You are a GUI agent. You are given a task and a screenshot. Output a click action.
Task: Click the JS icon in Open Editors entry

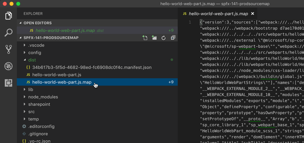click(32, 31)
